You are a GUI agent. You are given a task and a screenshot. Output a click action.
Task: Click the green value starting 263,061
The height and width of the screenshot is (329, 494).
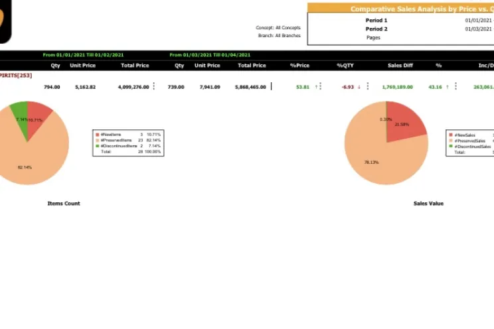tap(483, 87)
